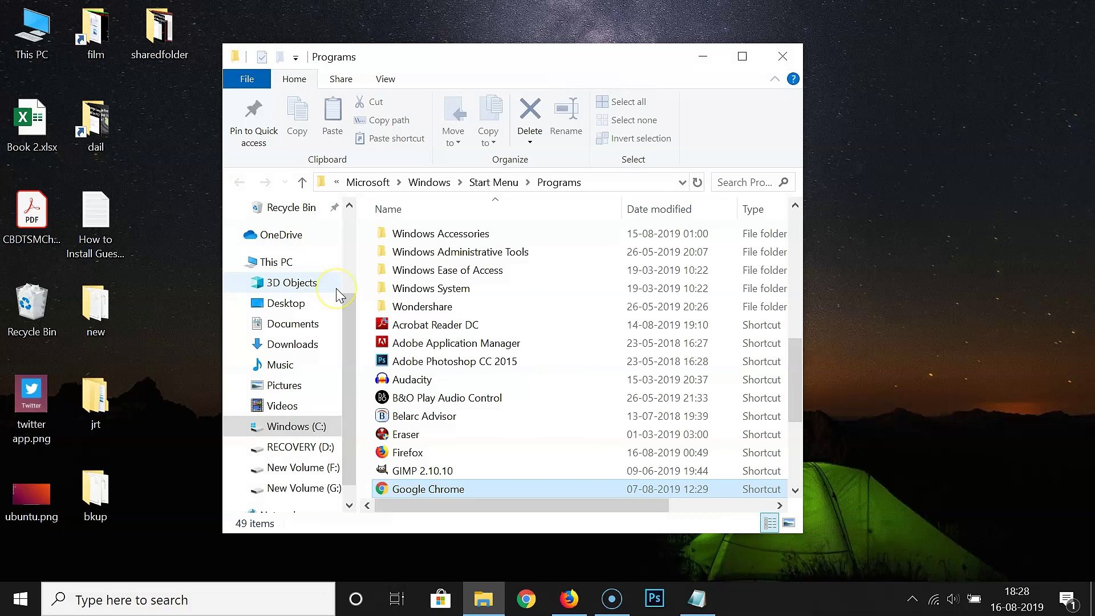
Task: Click the Rename icon in the ribbon
Action: [566, 108]
